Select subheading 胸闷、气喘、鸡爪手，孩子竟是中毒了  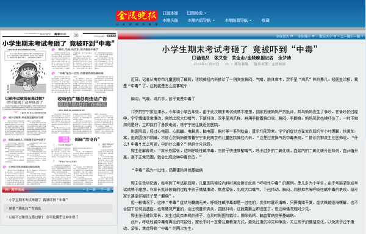click(x=163, y=99)
